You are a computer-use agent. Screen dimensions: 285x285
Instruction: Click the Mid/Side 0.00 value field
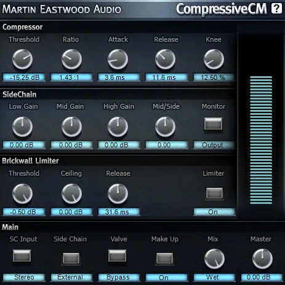(166, 145)
